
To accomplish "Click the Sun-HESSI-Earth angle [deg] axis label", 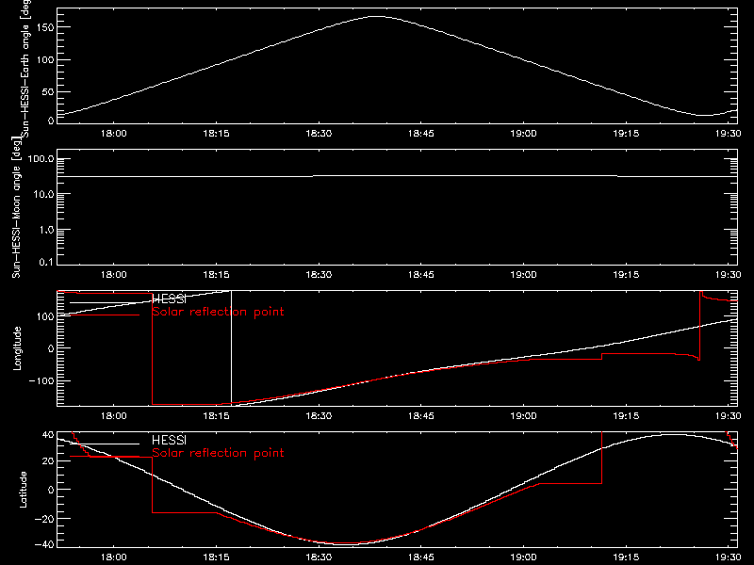I will tap(26, 68).
